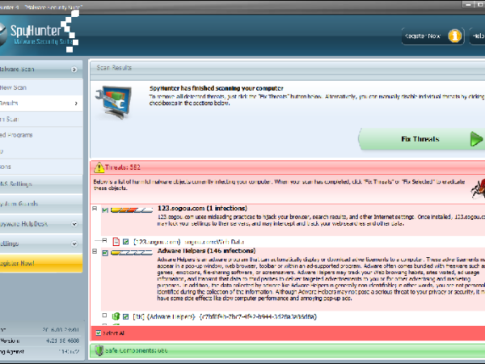This screenshot has width=485, height=364.
Task: Collapse the 123.sogou.com Web Data sub-item
Action: pos(104,240)
